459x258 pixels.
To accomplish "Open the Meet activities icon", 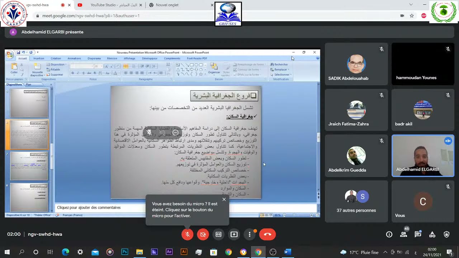I will coord(432,234).
